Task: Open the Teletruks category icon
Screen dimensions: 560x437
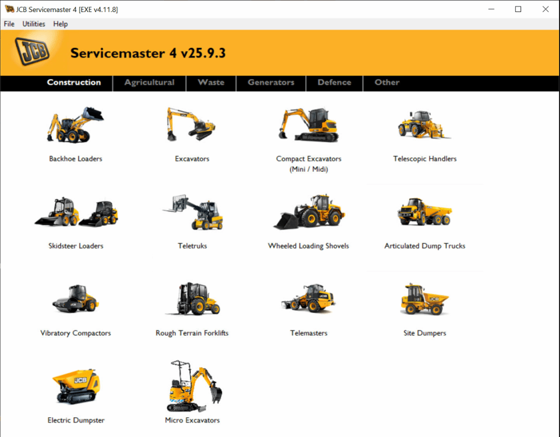Action: point(192,212)
